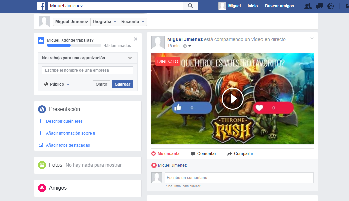Image resolution: width=349 pixels, height=201 pixels.
Task: Click the Me encanta heart button
Action: click(165, 153)
